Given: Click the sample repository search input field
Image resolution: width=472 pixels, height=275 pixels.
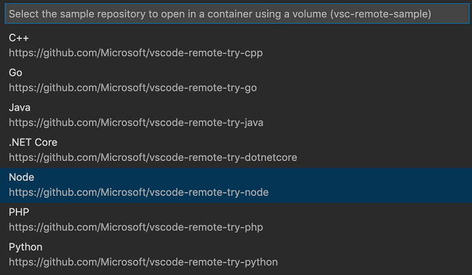Looking at the screenshot, I should point(236,14).
